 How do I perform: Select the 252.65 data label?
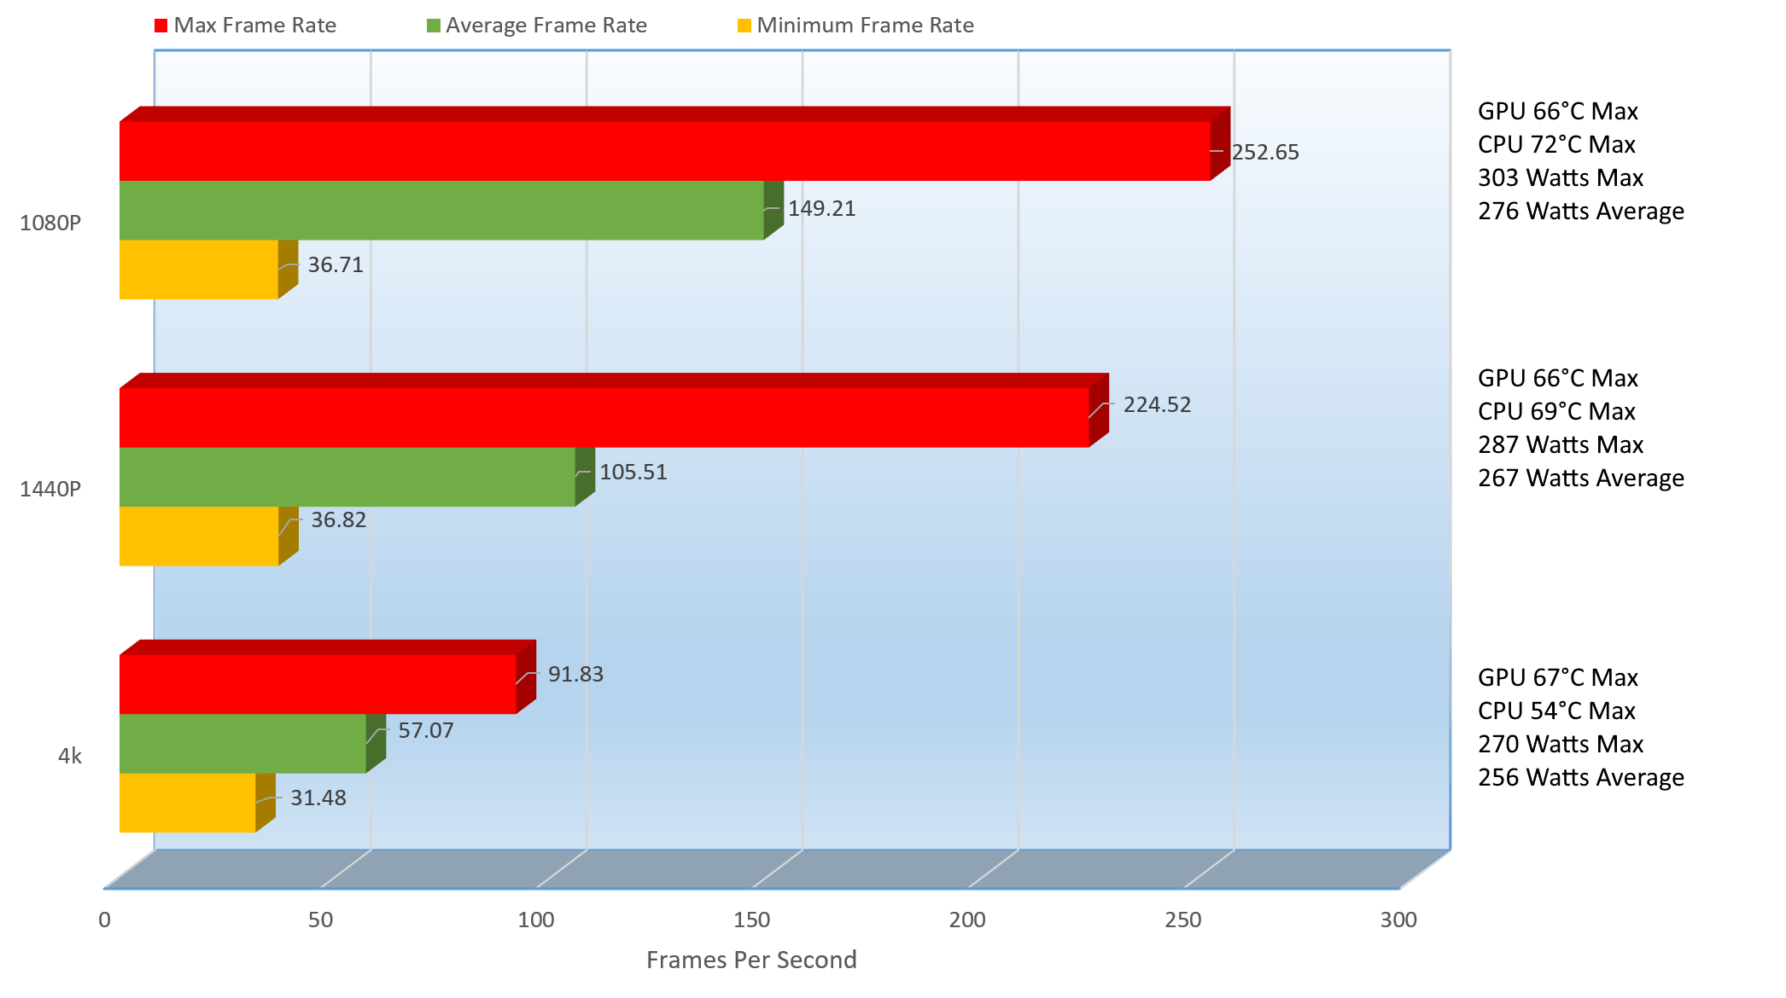coord(1264,153)
